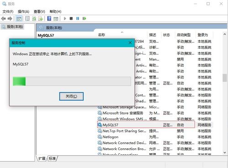Close the 服务控制 dialog with X

pos(130,43)
